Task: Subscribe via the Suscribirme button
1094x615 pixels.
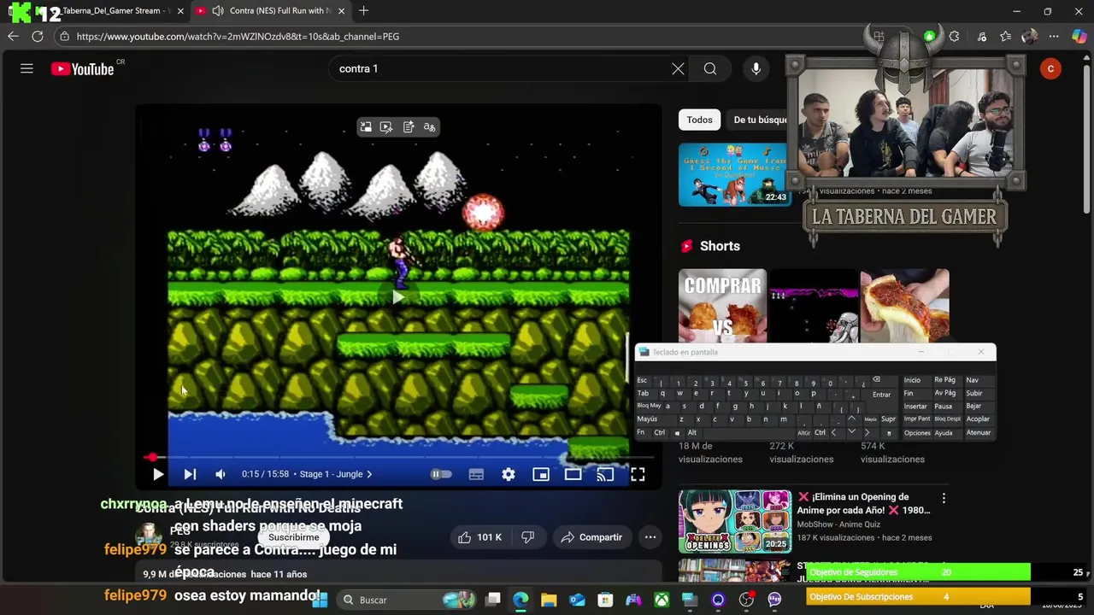Action: pyautogui.click(x=294, y=537)
